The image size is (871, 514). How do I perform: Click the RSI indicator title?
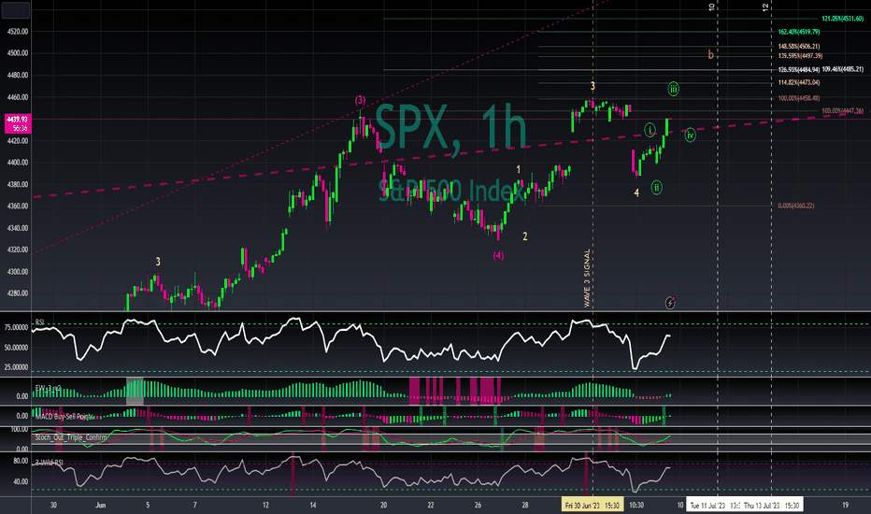[x=40, y=322]
